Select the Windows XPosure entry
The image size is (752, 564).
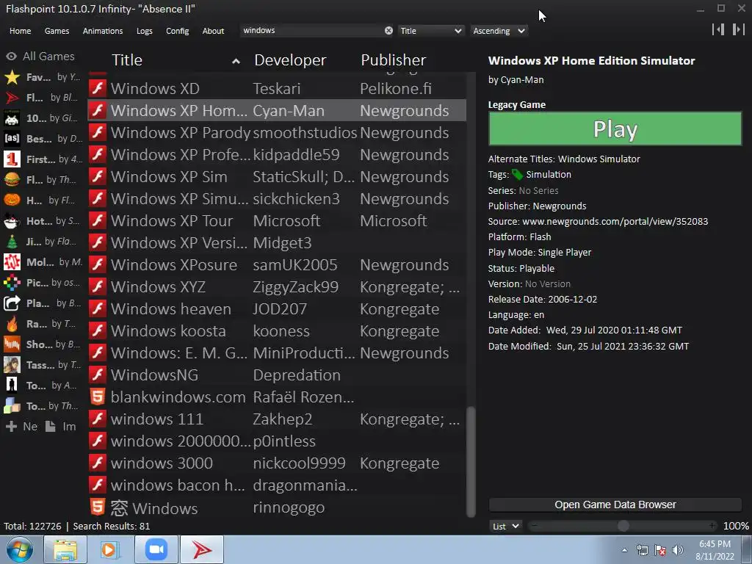[x=277, y=264]
